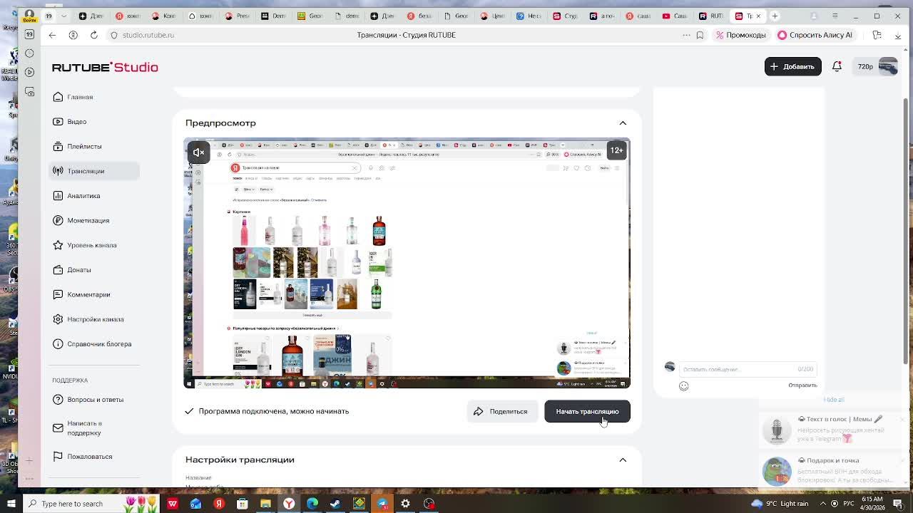
Task: Open Монетизация in the sidebar
Action: [x=93, y=220]
